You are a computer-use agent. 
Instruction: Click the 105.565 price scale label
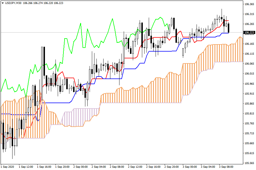pyautogui.click(x=249, y=163)
